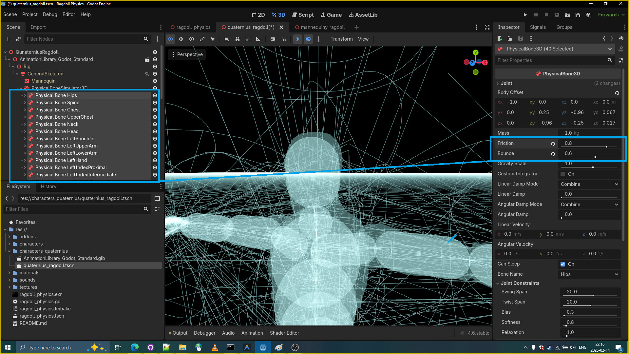629x354 pixels.
Task: Lock selected nodes with padlock icon
Action: pyautogui.click(x=238, y=39)
